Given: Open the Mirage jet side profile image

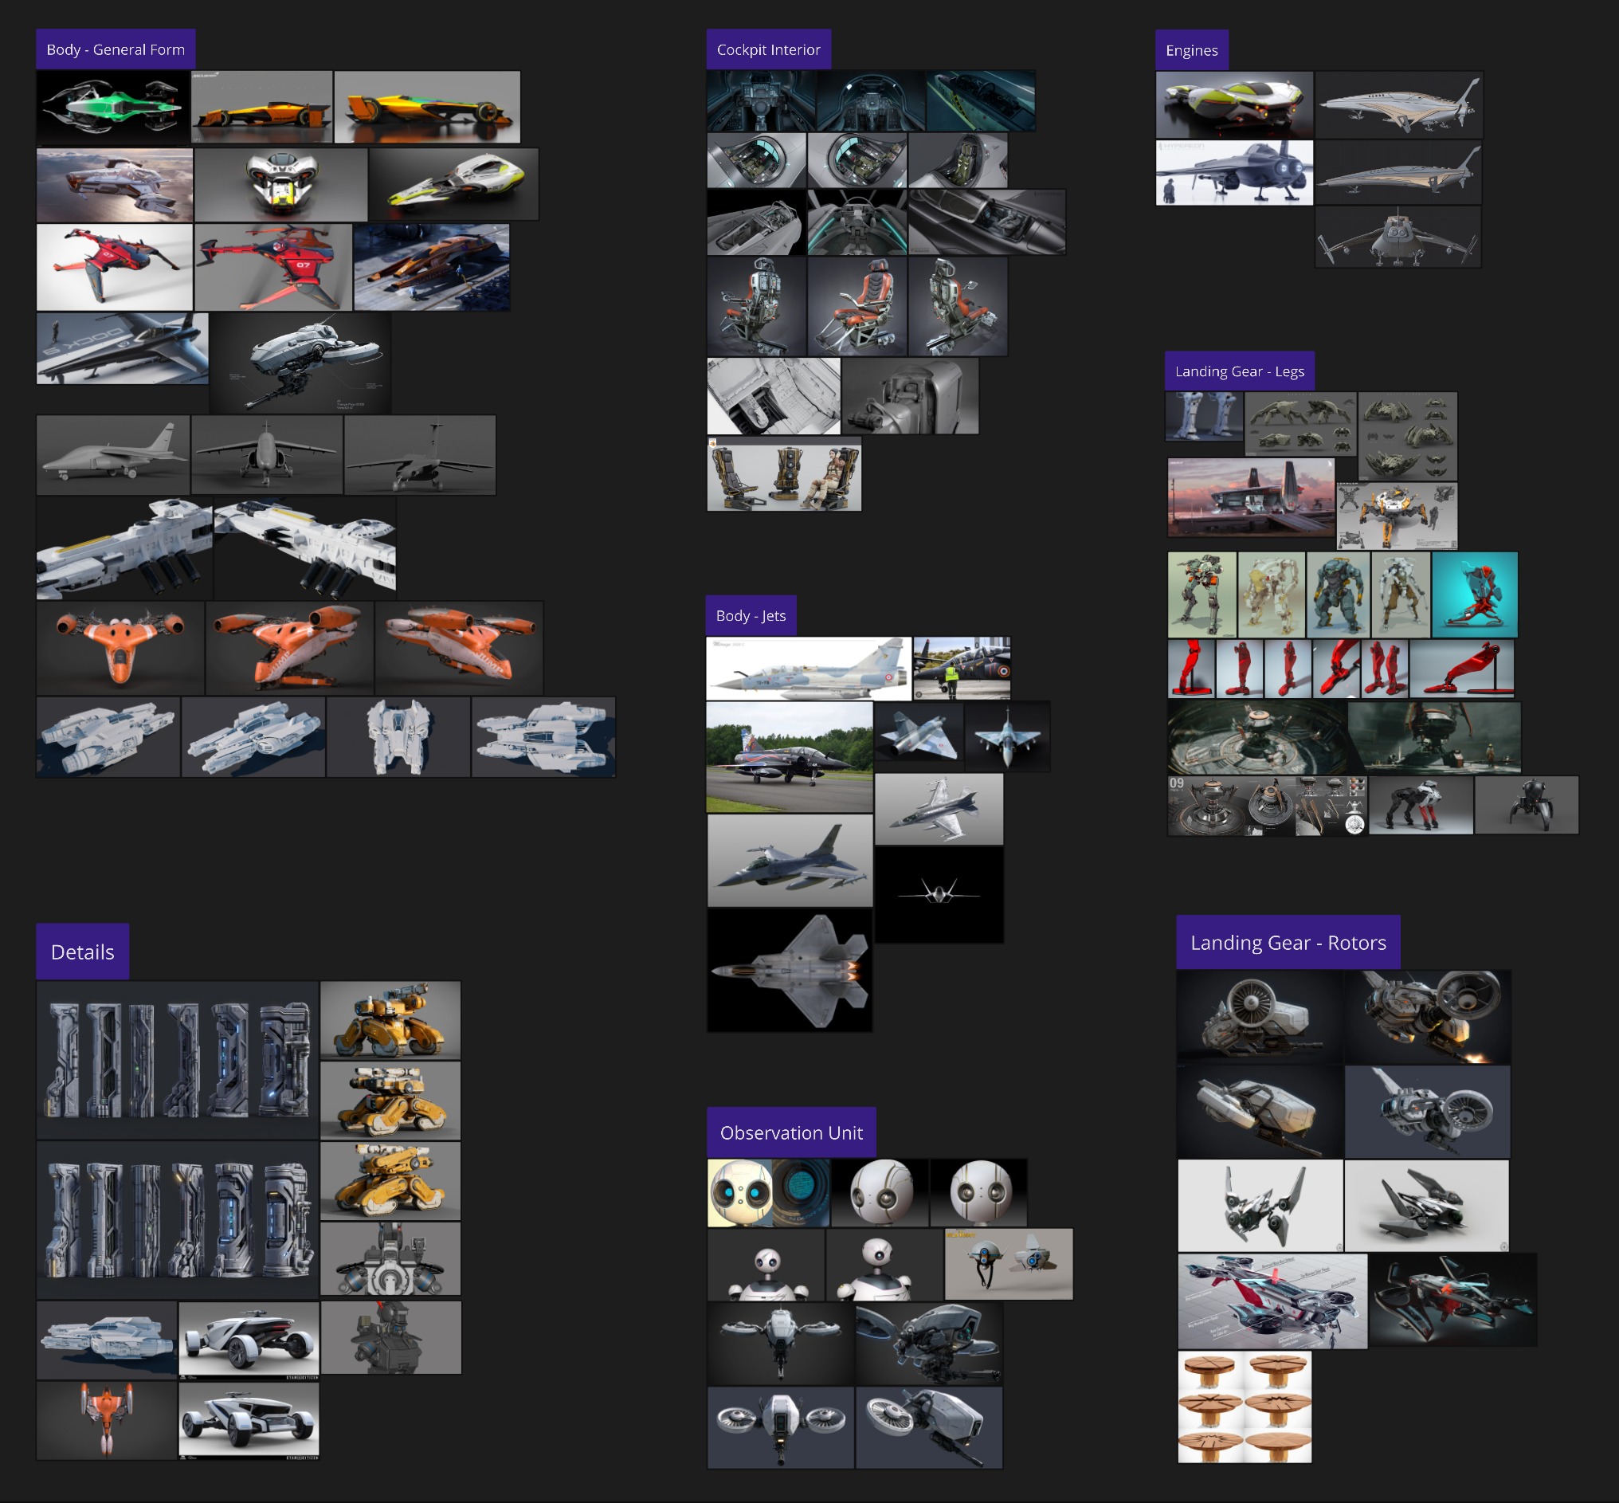Looking at the screenshot, I should [807, 669].
